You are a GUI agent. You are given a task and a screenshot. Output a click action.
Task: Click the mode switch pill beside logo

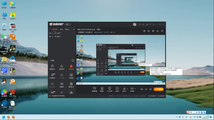(x=68, y=24)
